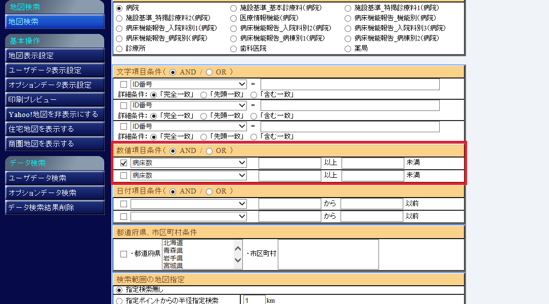Select 施設基準_基本診療料(病院) radio option
The height and width of the screenshot is (304, 549).
[234, 8]
